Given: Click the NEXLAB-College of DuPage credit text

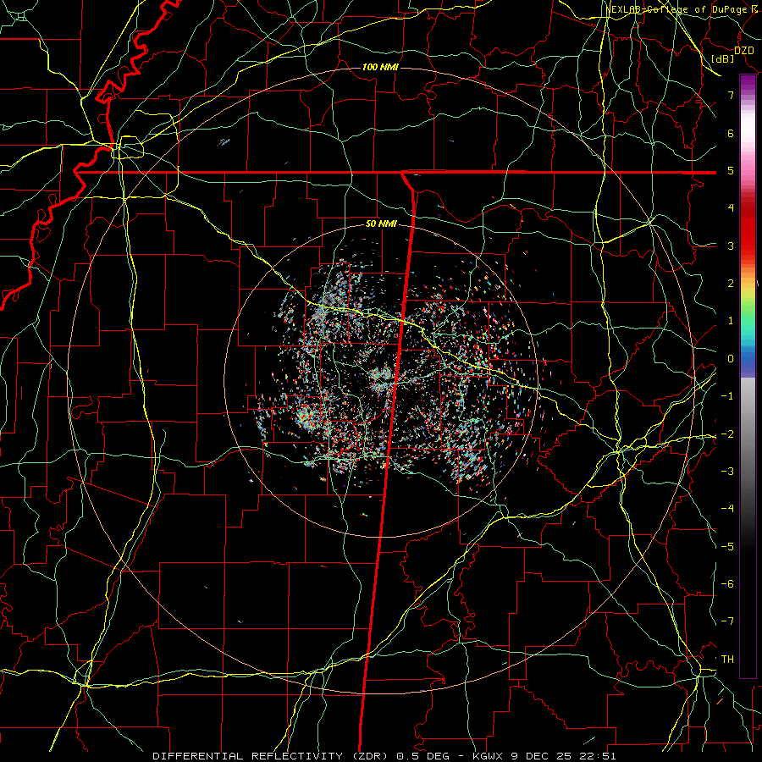Looking at the screenshot, I should 681,9.
